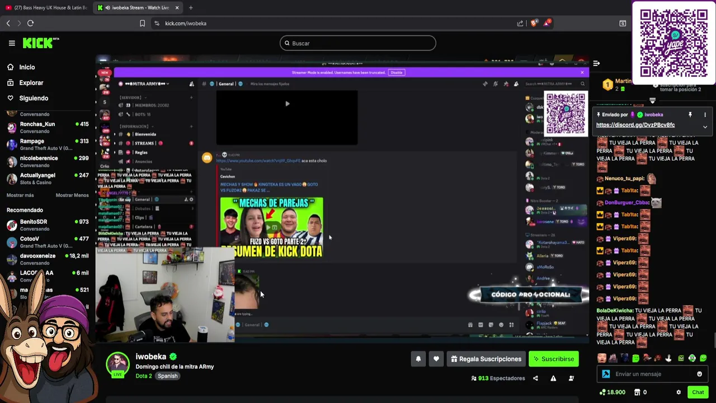Click the iwobeka name in pinned message
Viewport: 716px width, 403px height.
[x=654, y=115]
